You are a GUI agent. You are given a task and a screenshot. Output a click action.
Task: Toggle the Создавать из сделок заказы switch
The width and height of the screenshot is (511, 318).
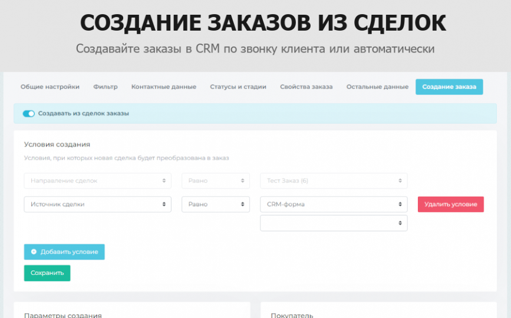pyautogui.click(x=29, y=114)
